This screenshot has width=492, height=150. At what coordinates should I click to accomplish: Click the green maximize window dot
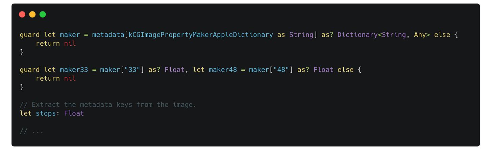[x=43, y=14]
